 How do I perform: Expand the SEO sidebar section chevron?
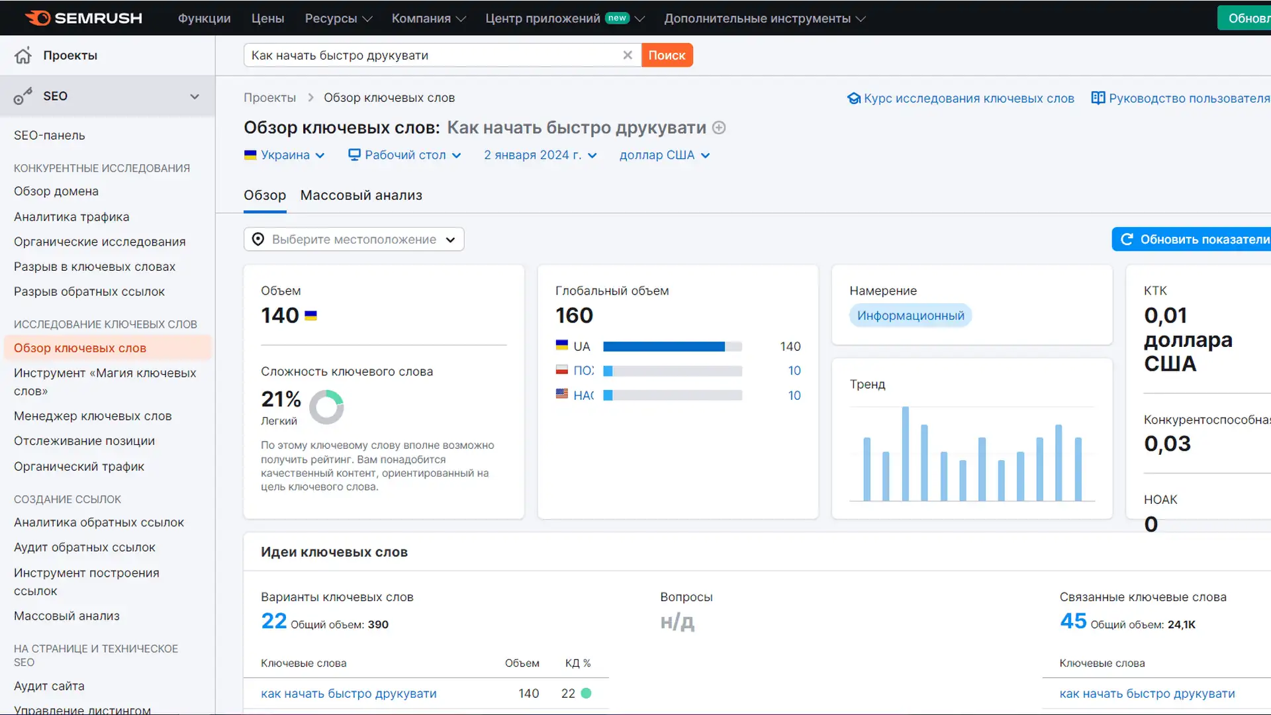coord(195,97)
